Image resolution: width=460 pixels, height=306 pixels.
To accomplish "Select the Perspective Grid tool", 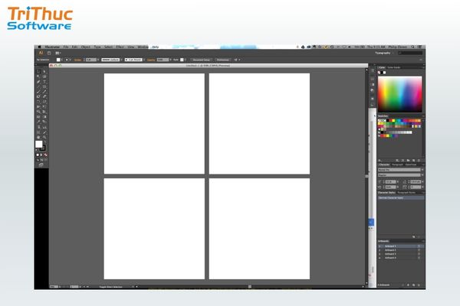I will click(x=44, y=112).
